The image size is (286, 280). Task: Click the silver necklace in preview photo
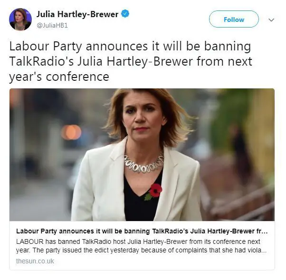[144, 164]
